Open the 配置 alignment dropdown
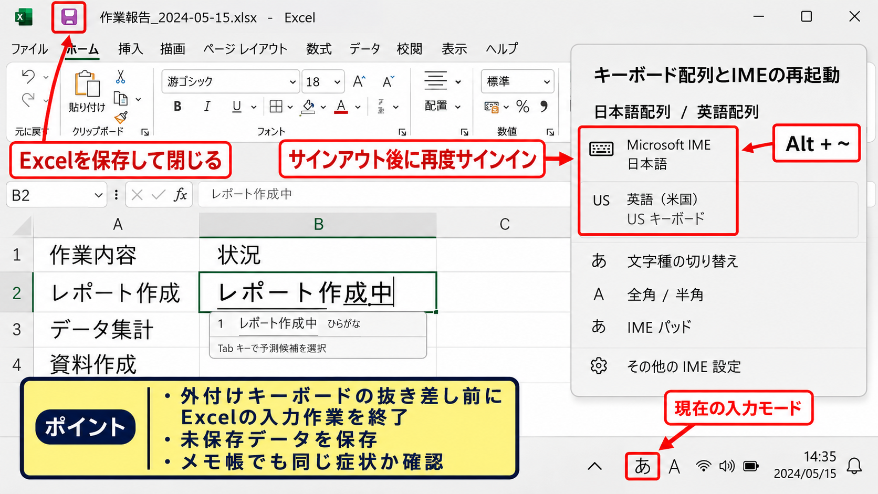 pyautogui.click(x=443, y=106)
